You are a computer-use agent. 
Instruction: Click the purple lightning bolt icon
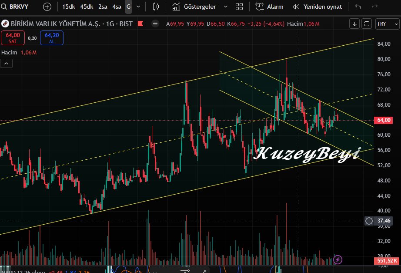pos(338,260)
